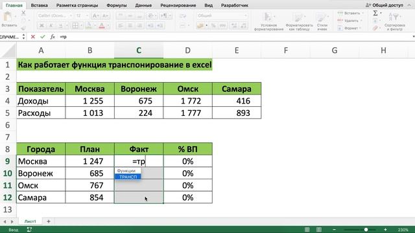The height and width of the screenshot is (233, 415).
Task: Switch to Normal view in the status bar
Action: pyautogui.click(x=307, y=230)
